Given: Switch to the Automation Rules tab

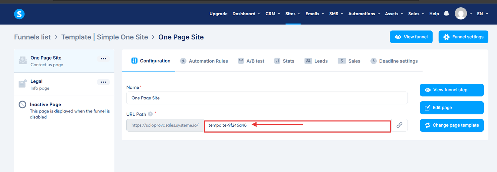Looking at the screenshot, I should 204,61.
